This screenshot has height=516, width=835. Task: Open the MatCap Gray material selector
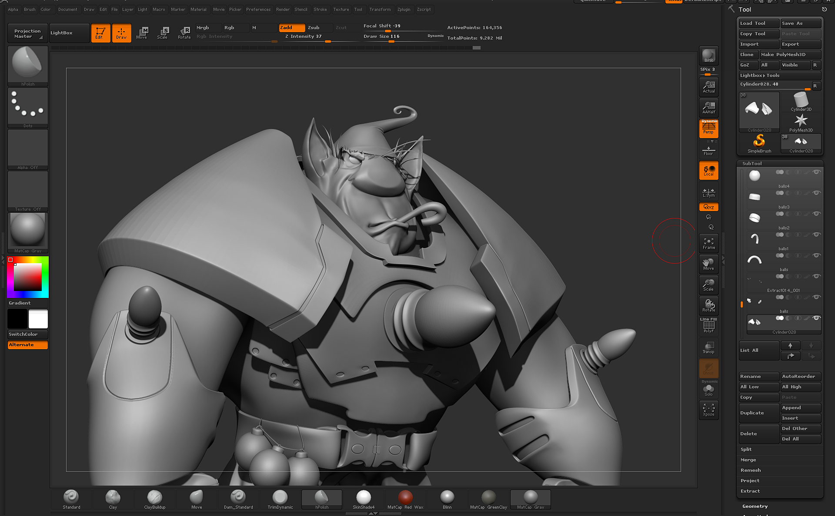point(28,233)
